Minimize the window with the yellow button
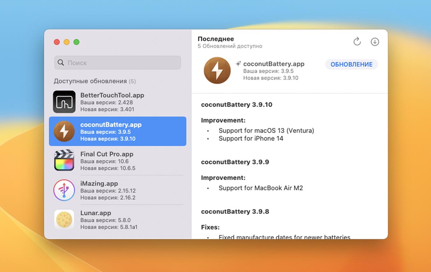 66,42
